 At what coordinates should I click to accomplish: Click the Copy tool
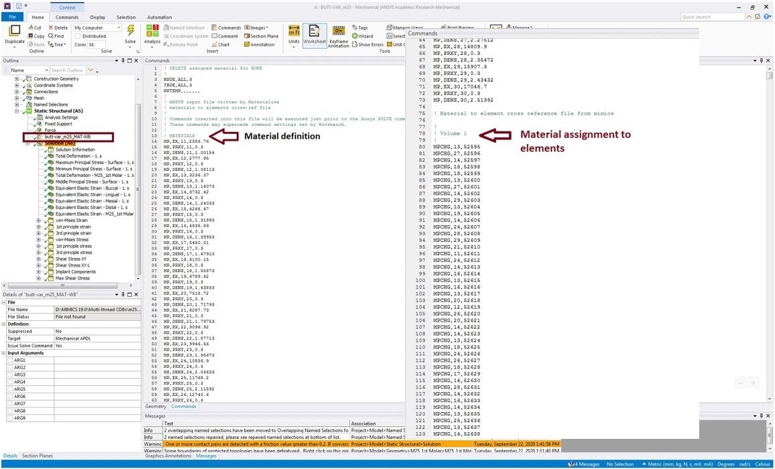(36, 36)
